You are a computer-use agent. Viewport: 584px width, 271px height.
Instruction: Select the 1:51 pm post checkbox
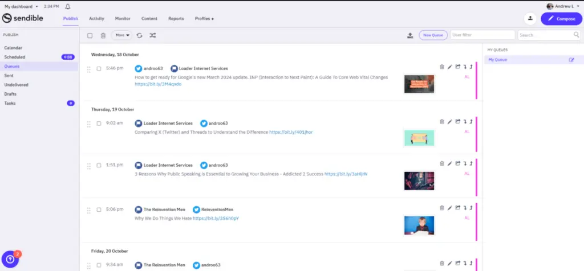click(99, 165)
